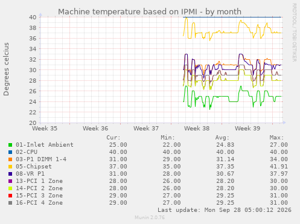This screenshot has height=224, width=300.
Task: Click the y-axis label 30
Action: coord(33,70)
